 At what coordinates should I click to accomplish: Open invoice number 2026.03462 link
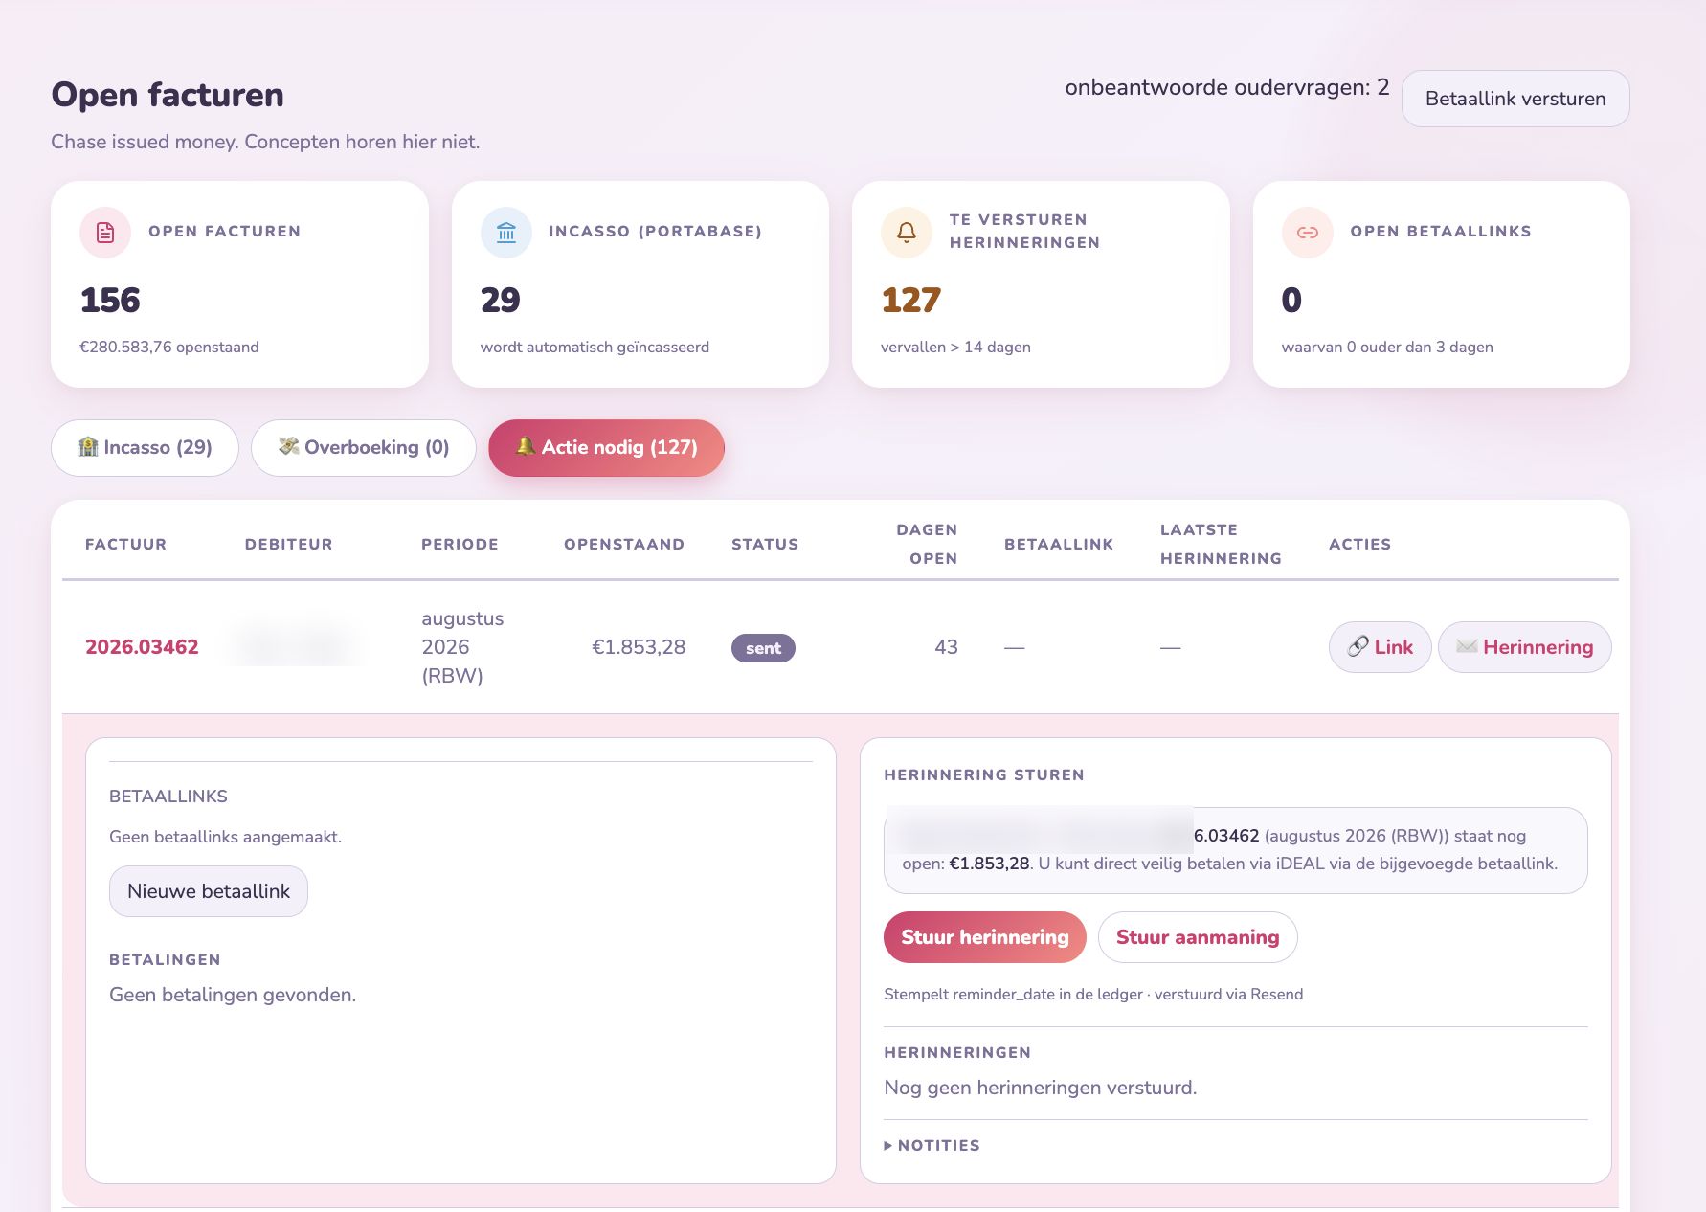[x=142, y=647]
